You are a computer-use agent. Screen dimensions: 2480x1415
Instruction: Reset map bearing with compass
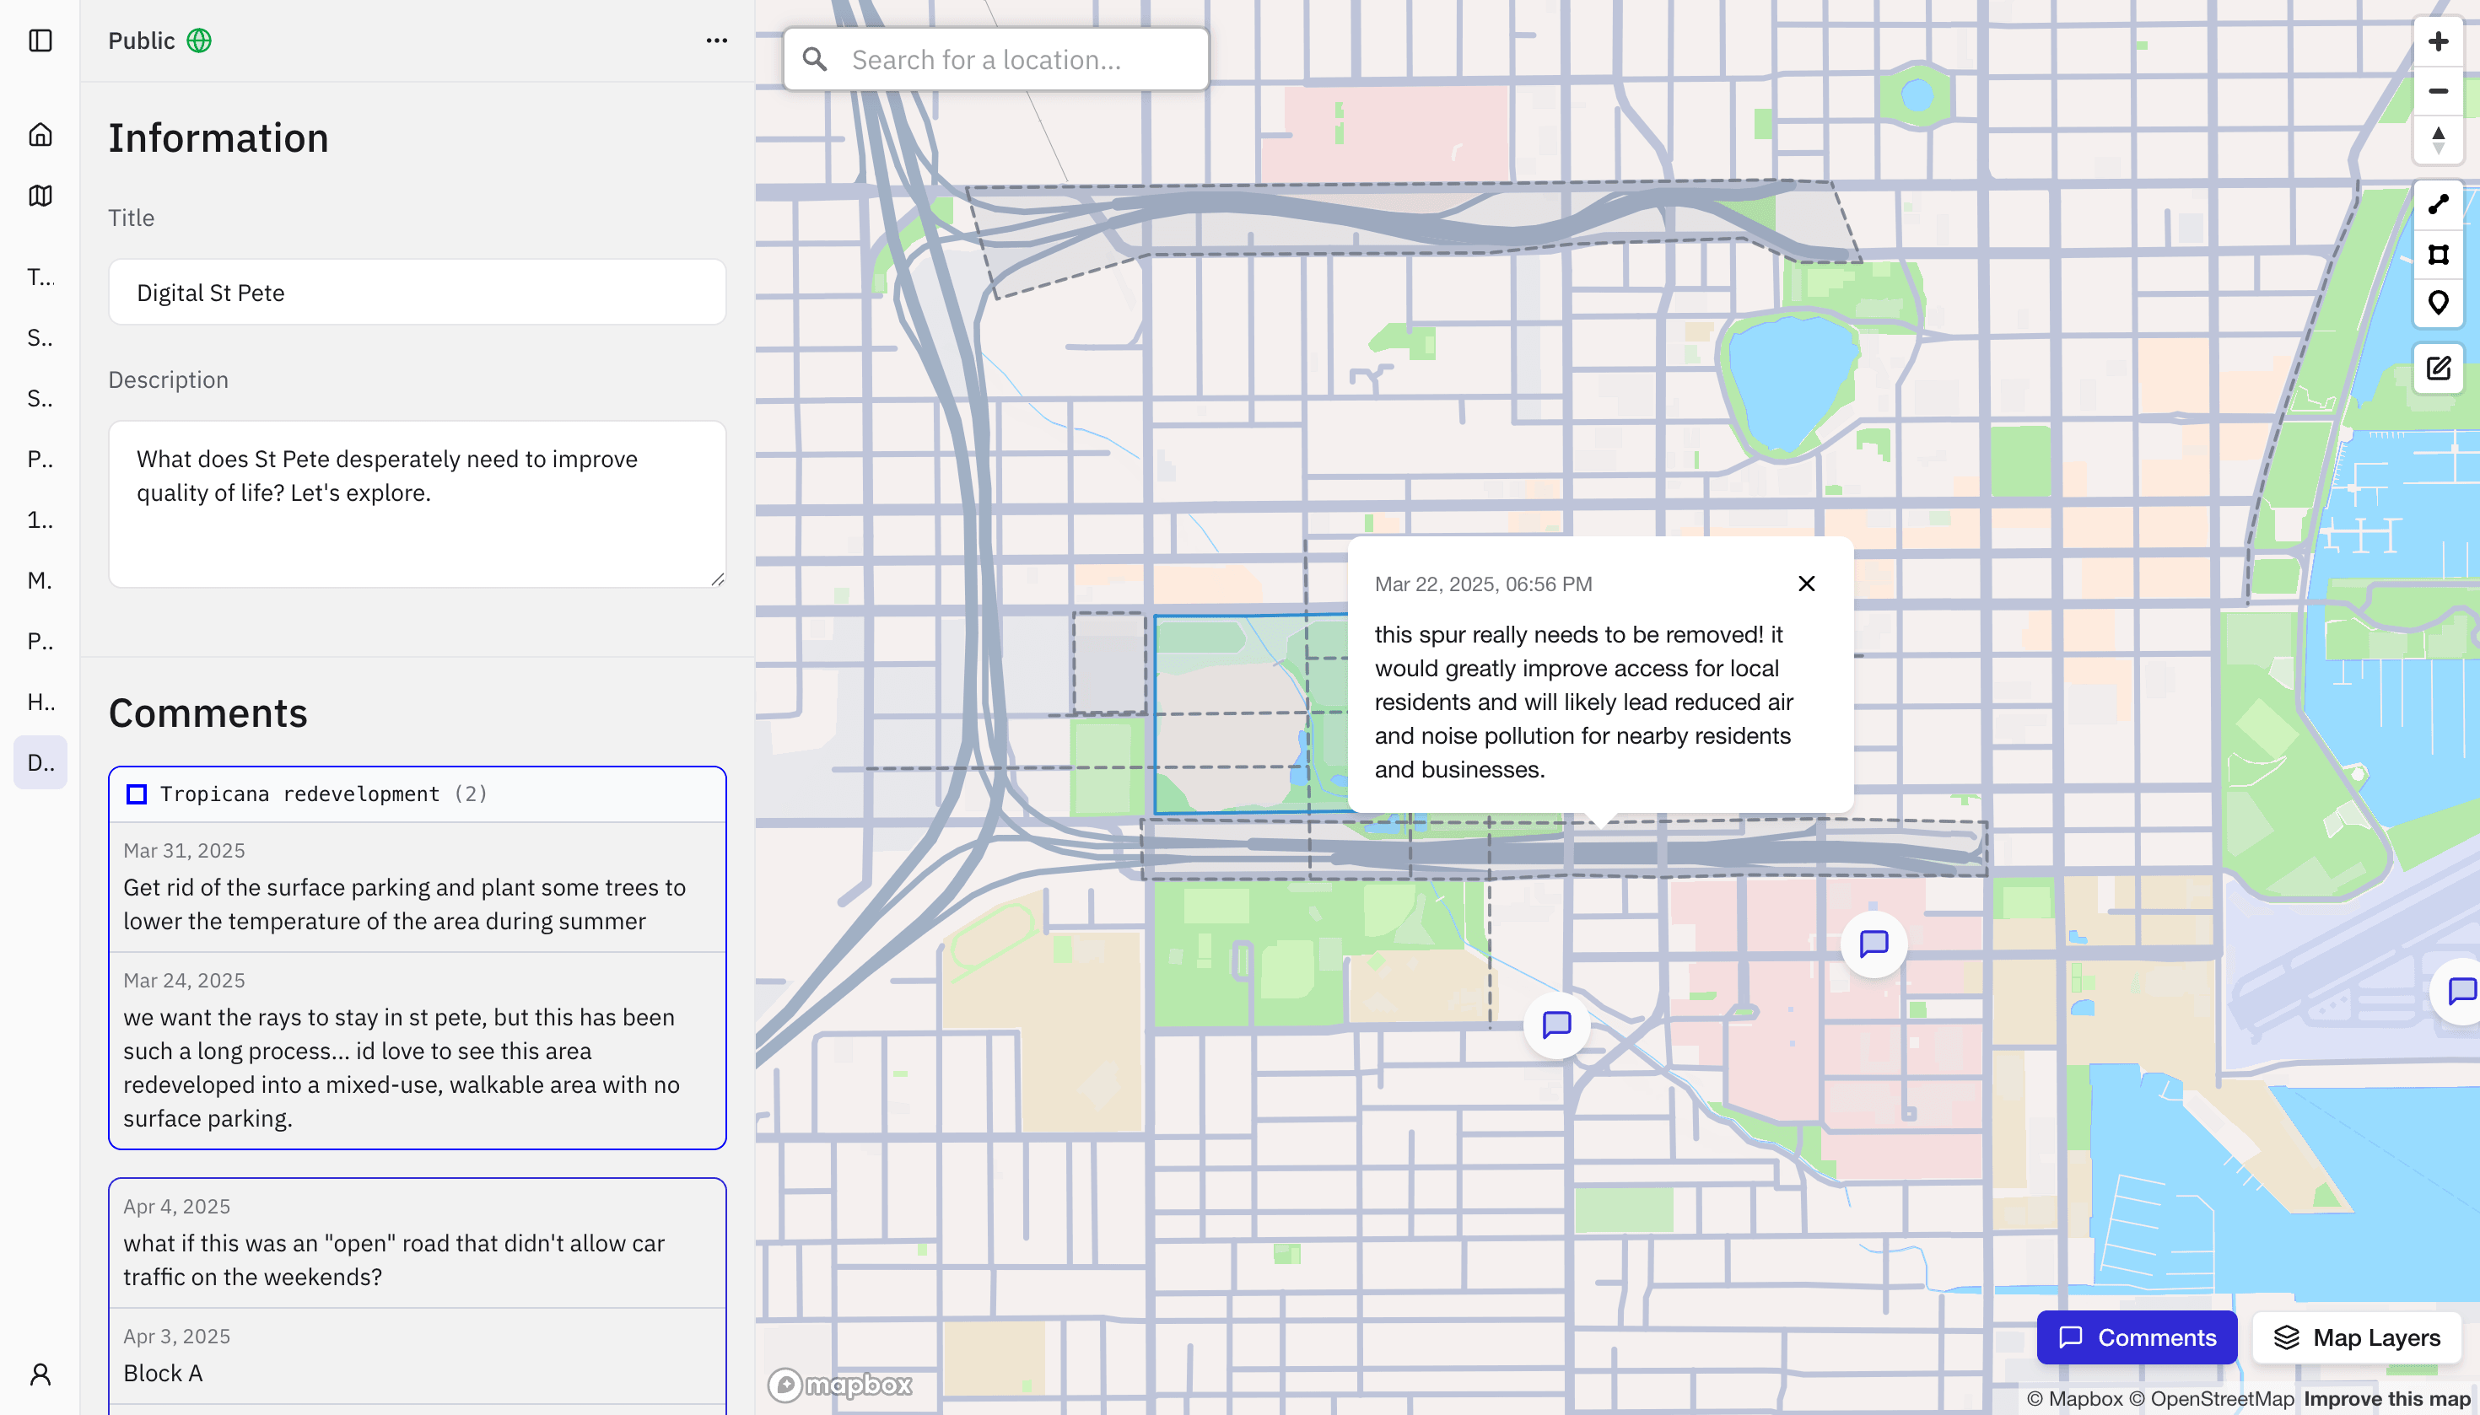[2437, 140]
